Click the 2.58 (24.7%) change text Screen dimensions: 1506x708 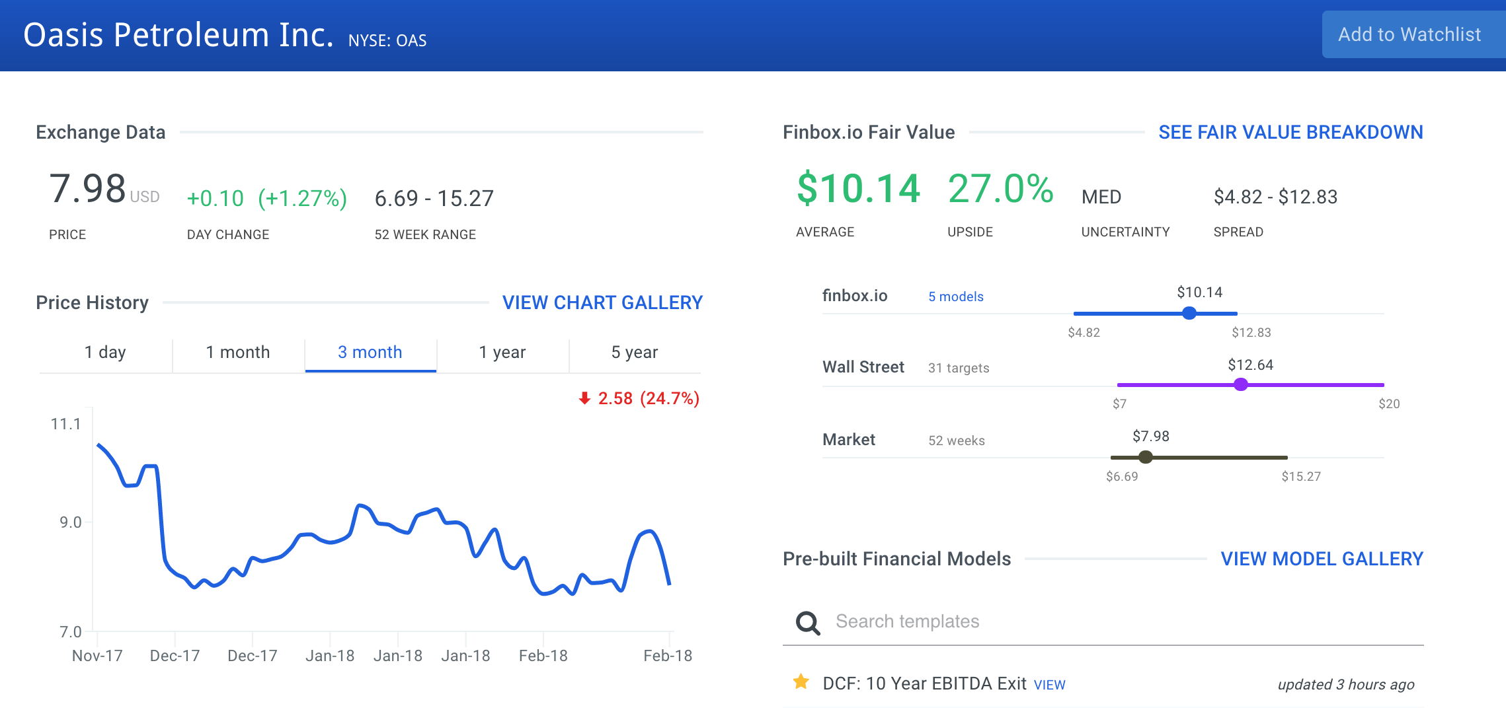pos(649,398)
